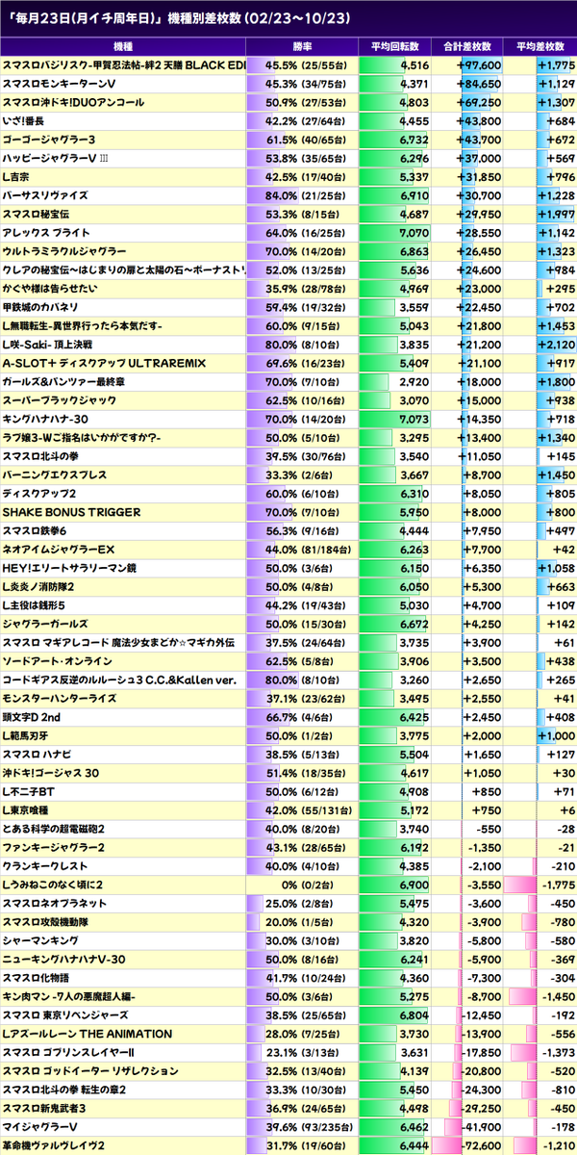Select the スマスロ沖ドキ!DUOアンコール row name

click(x=74, y=102)
